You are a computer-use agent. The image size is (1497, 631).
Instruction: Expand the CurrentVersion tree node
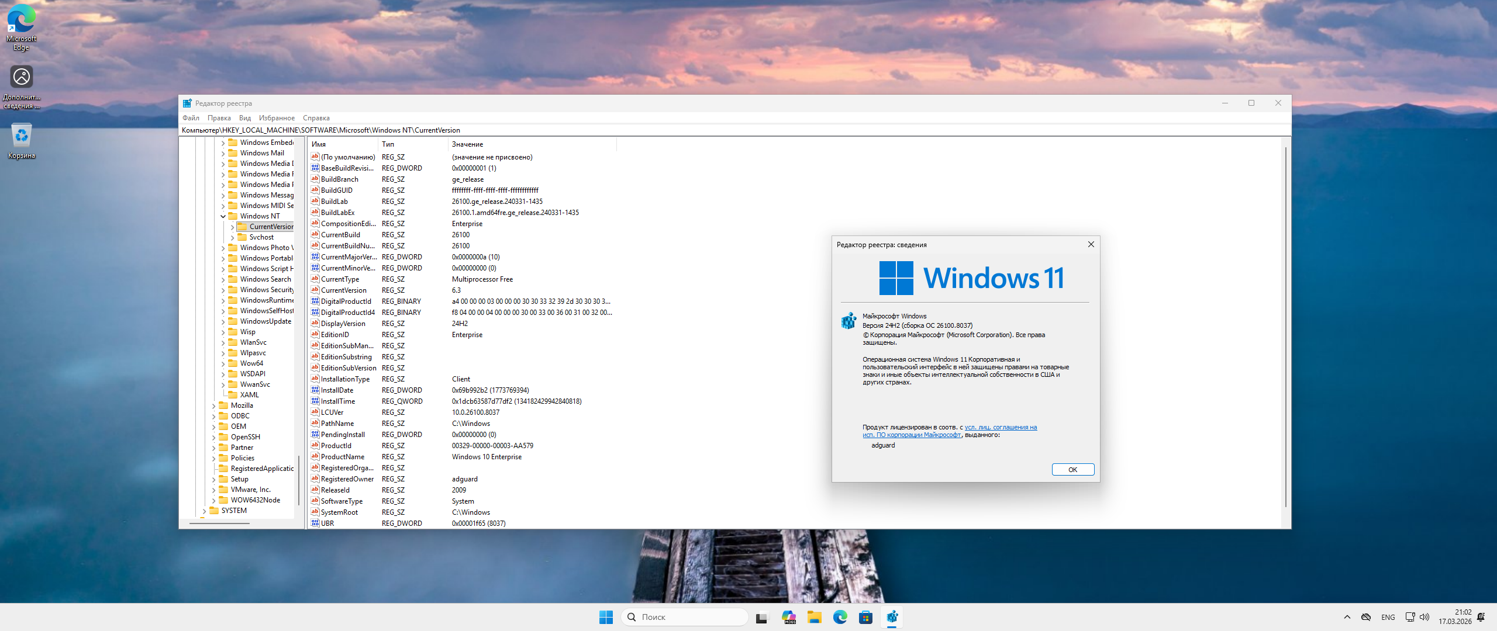[232, 227]
